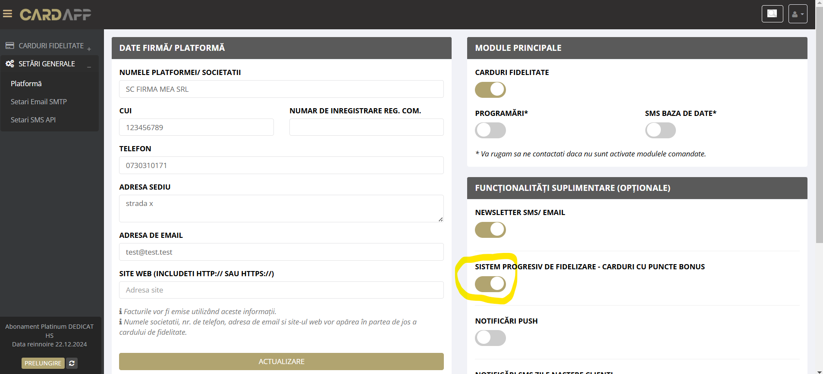The width and height of the screenshot is (823, 374).
Task: Toggle Sistem Progresiv de Fidelizare switch
Action: (490, 284)
